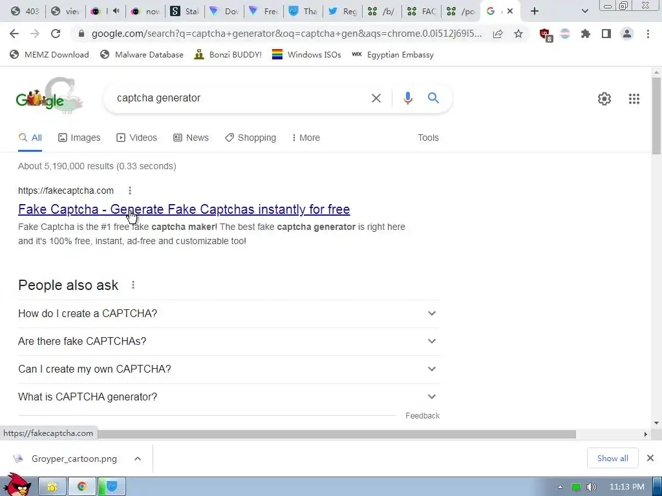The width and height of the screenshot is (662, 496).
Task: Open the folder app in the taskbar
Action: click(x=52, y=487)
